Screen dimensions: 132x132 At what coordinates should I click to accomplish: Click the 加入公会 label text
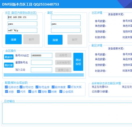pos(20,70)
